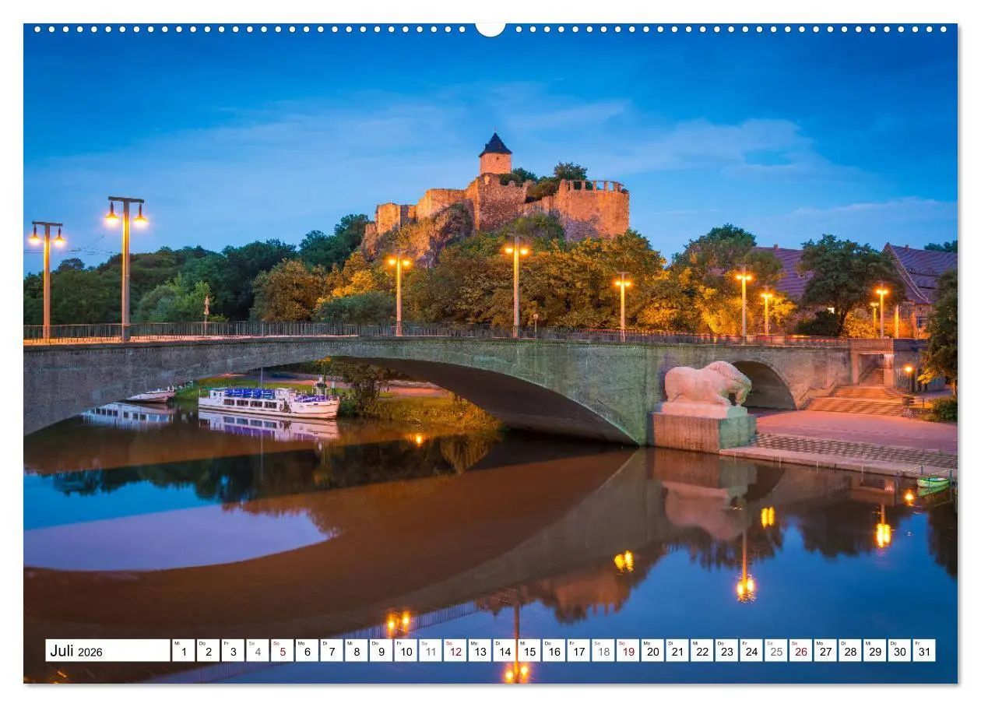Choose date 15 in the calendar strip
The image size is (981, 707).
pos(529,651)
